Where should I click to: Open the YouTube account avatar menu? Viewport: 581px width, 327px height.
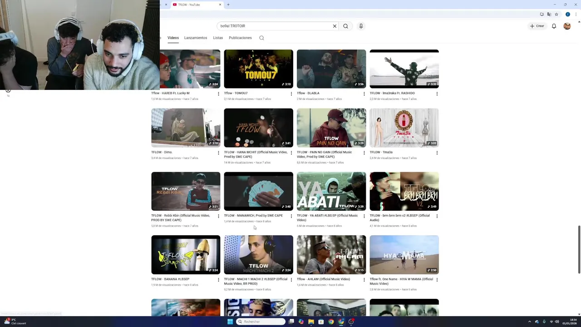567,26
